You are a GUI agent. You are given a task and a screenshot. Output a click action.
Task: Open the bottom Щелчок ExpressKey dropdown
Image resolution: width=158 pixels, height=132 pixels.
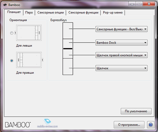pyautogui.click(x=121, y=68)
